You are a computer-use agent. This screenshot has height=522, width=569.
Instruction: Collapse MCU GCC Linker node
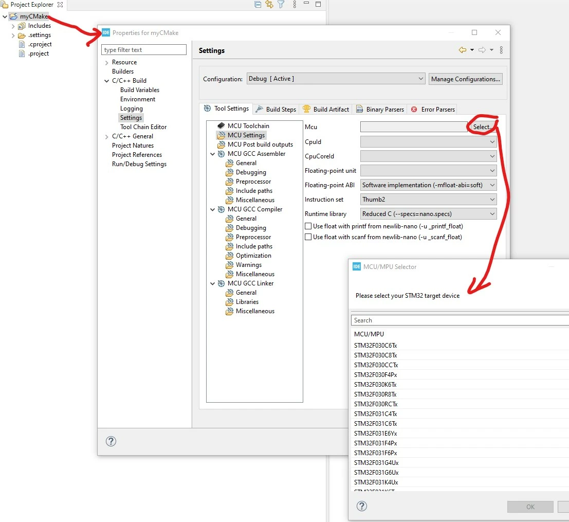tap(213, 283)
